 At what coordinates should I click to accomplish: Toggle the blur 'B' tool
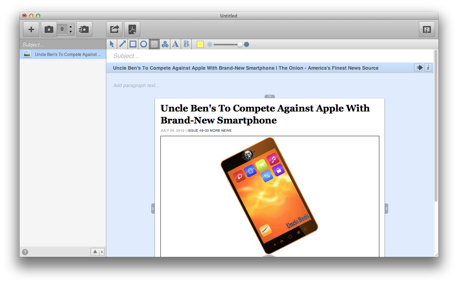click(x=186, y=44)
